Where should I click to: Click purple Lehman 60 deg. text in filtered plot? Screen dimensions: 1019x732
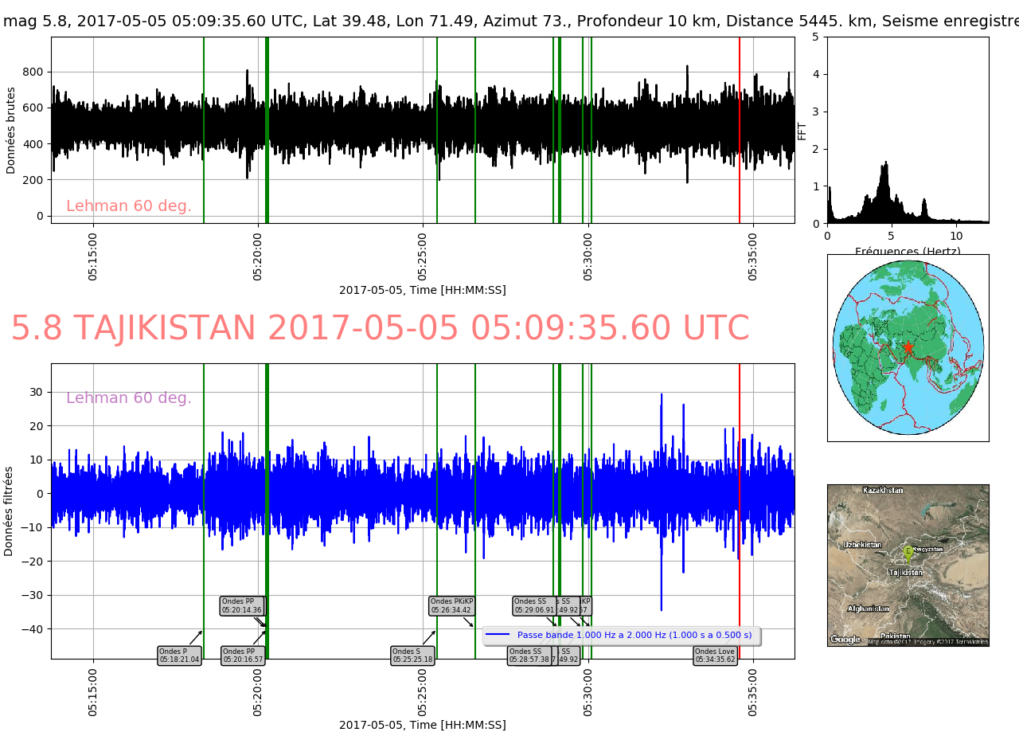[x=129, y=398]
